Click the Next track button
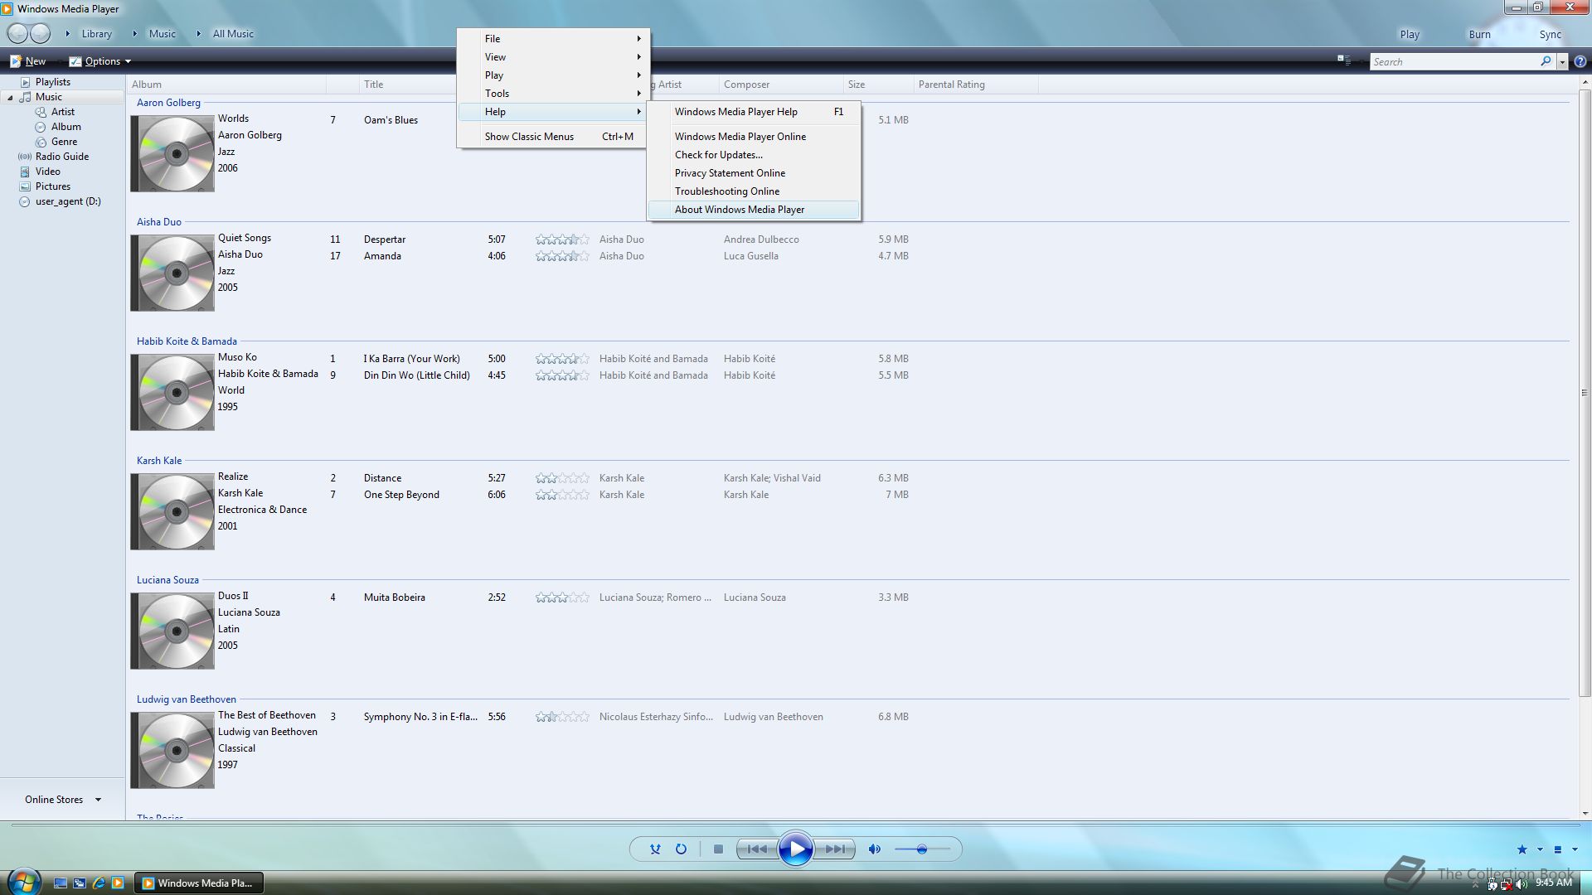The height and width of the screenshot is (895, 1592). 834,849
